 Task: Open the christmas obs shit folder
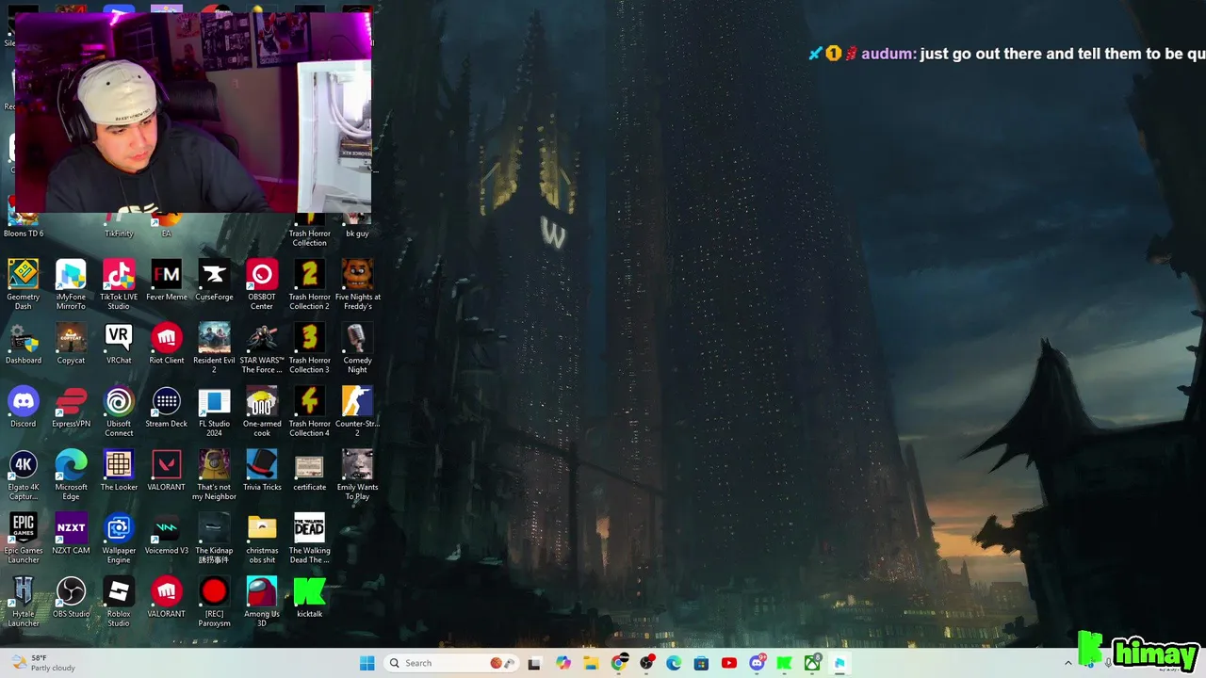click(x=262, y=538)
